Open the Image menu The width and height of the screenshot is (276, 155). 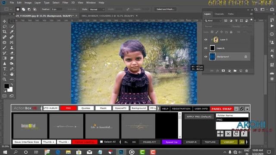28,3
